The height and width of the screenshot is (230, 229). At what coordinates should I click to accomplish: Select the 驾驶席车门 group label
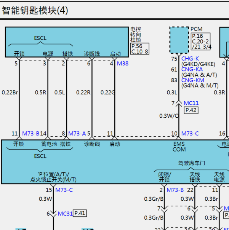click(192, 163)
